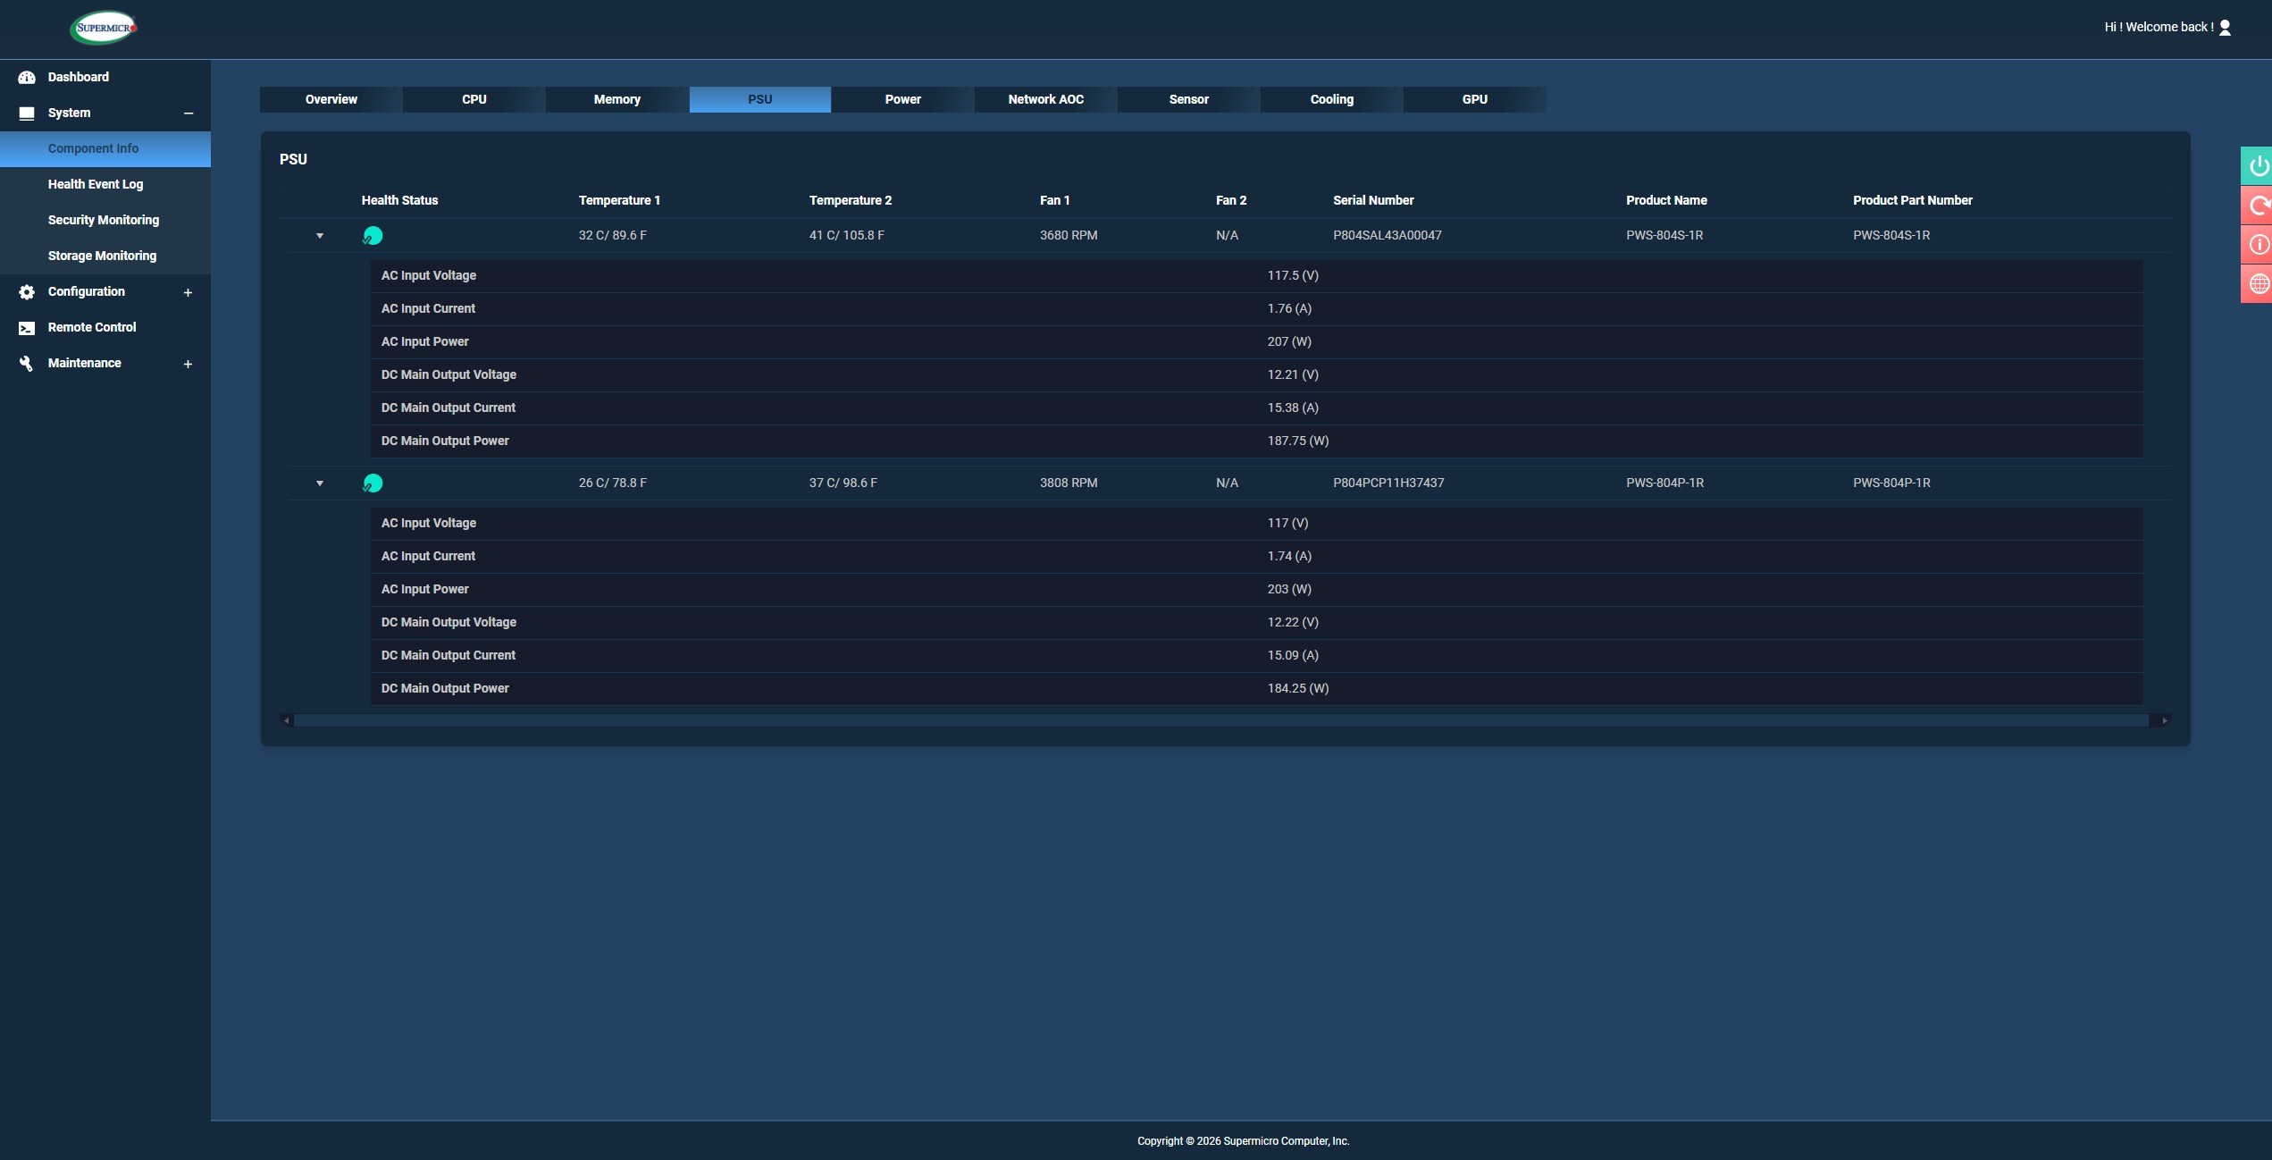The image size is (2272, 1160).
Task: Switch to the Cooling tab
Action: [x=1331, y=100]
